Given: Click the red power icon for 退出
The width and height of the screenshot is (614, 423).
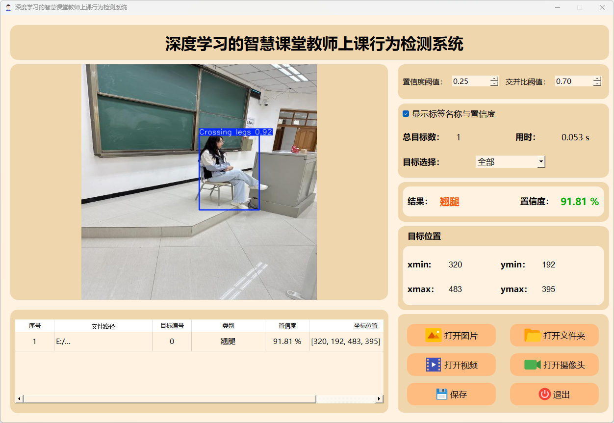Looking at the screenshot, I should tap(544, 394).
